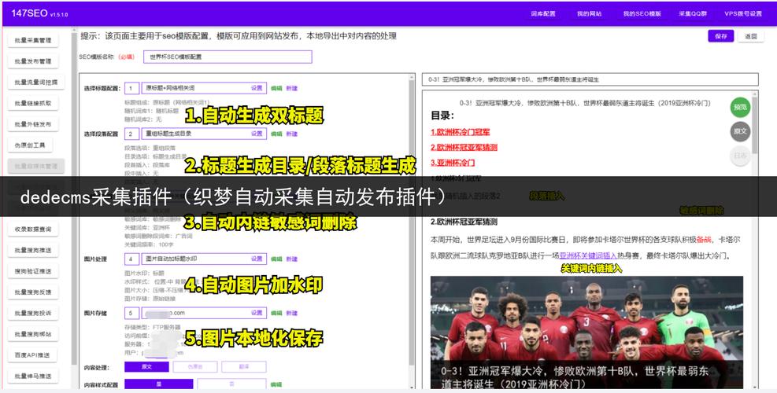Select the 否 option in 内容样式配置
The width and height of the screenshot is (777, 393).
pyautogui.click(x=231, y=384)
